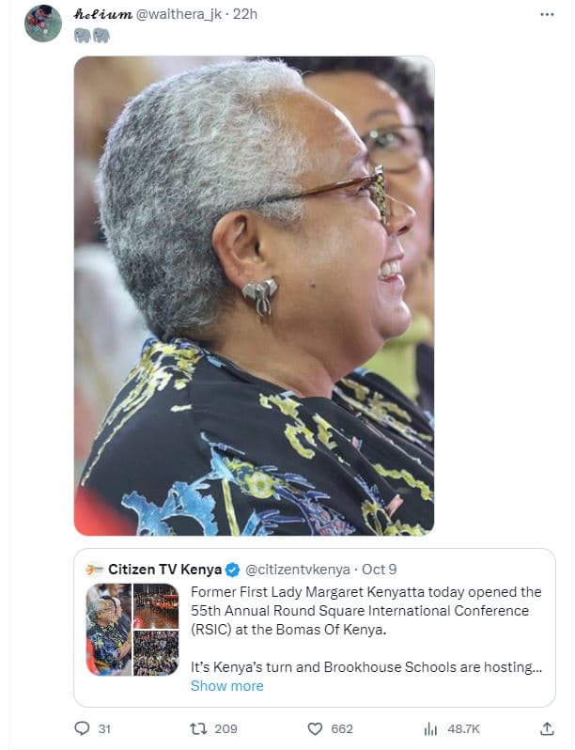Viewport: 575px width, 750px height.
Task: Open the Oct 9 date link
Action: (379, 570)
